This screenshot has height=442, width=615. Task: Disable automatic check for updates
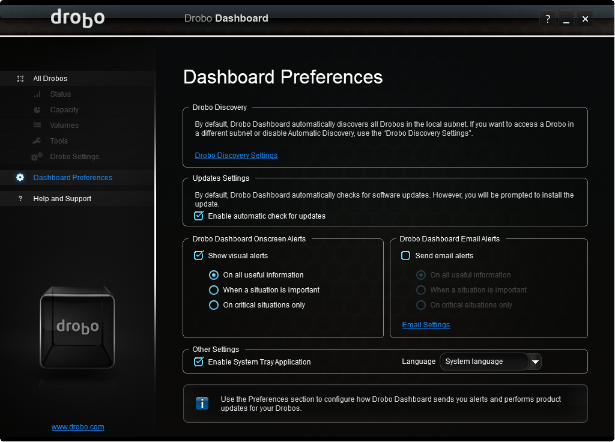pyautogui.click(x=199, y=216)
